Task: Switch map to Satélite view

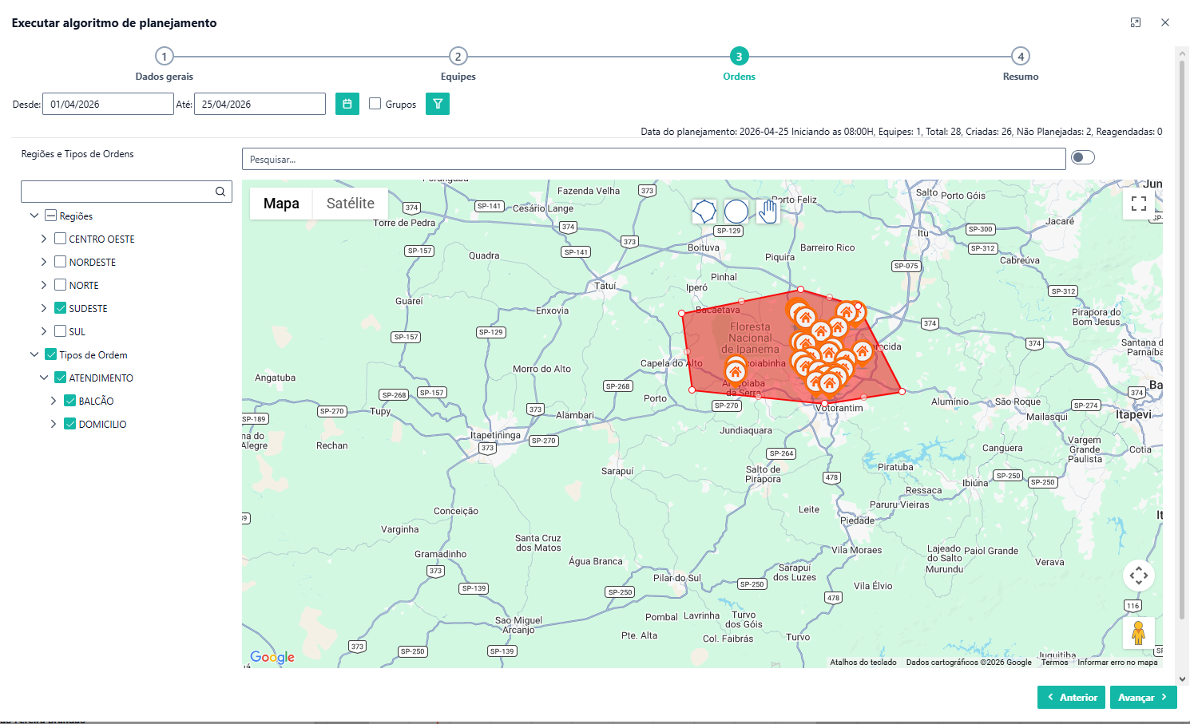Action: click(x=350, y=204)
